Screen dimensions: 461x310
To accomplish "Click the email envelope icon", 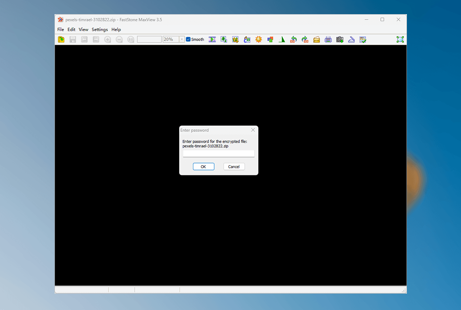I will pyautogui.click(x=316, y=39).
